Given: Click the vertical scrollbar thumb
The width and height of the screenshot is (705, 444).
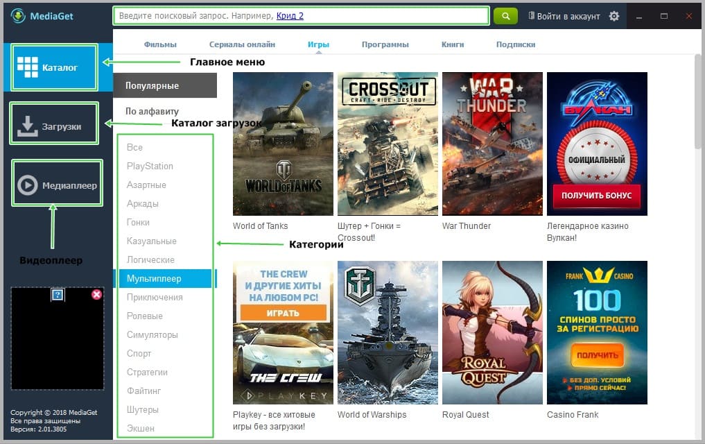Looking at the screenshot, I should 698,101.
